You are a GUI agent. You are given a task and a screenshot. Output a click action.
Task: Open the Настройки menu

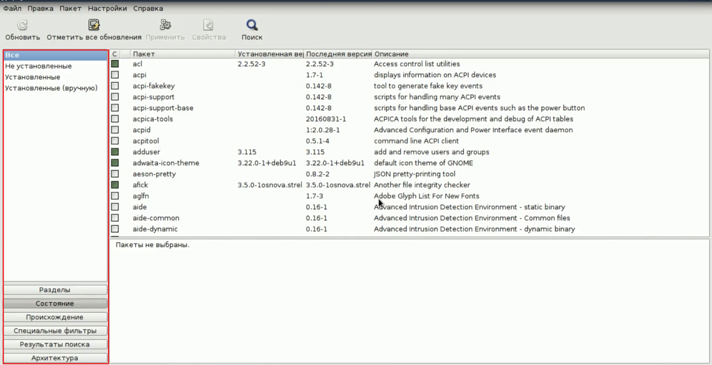[x=107, y=8]
